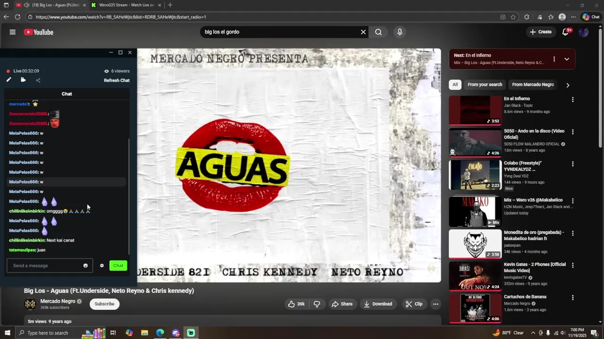Share the stream via share icon
Image resolution: width=604 pixels, height=339 pixels.
[38, 80]
